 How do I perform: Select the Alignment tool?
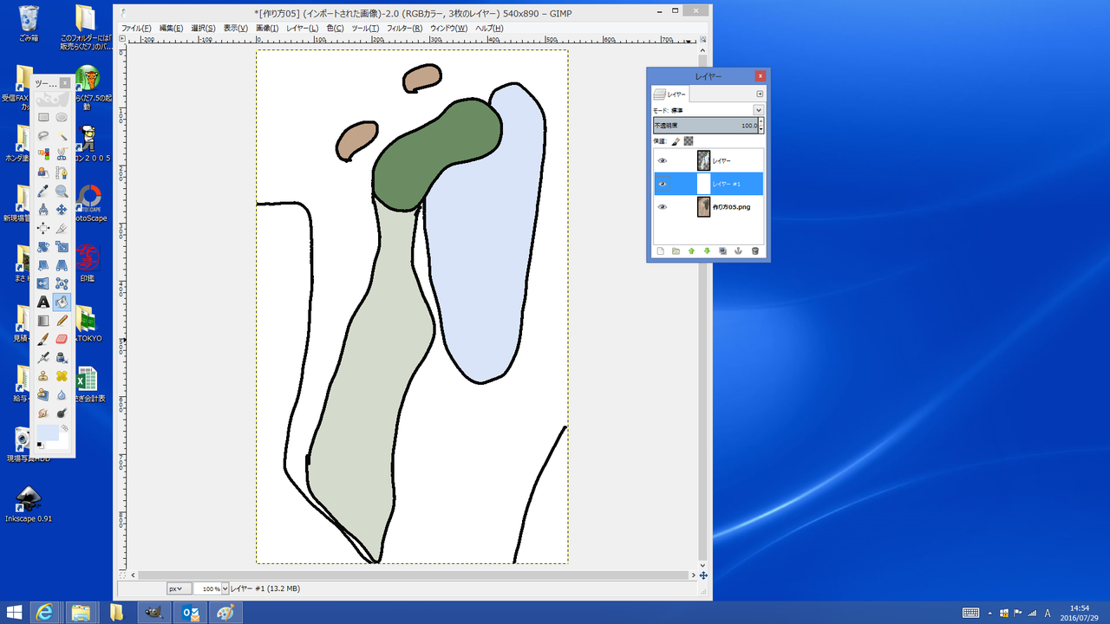click(x=43, y=228)
